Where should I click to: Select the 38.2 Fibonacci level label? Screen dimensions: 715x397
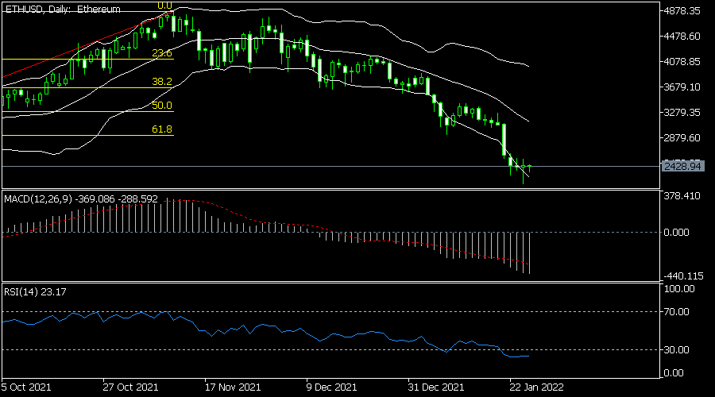(x=162, y=82)
